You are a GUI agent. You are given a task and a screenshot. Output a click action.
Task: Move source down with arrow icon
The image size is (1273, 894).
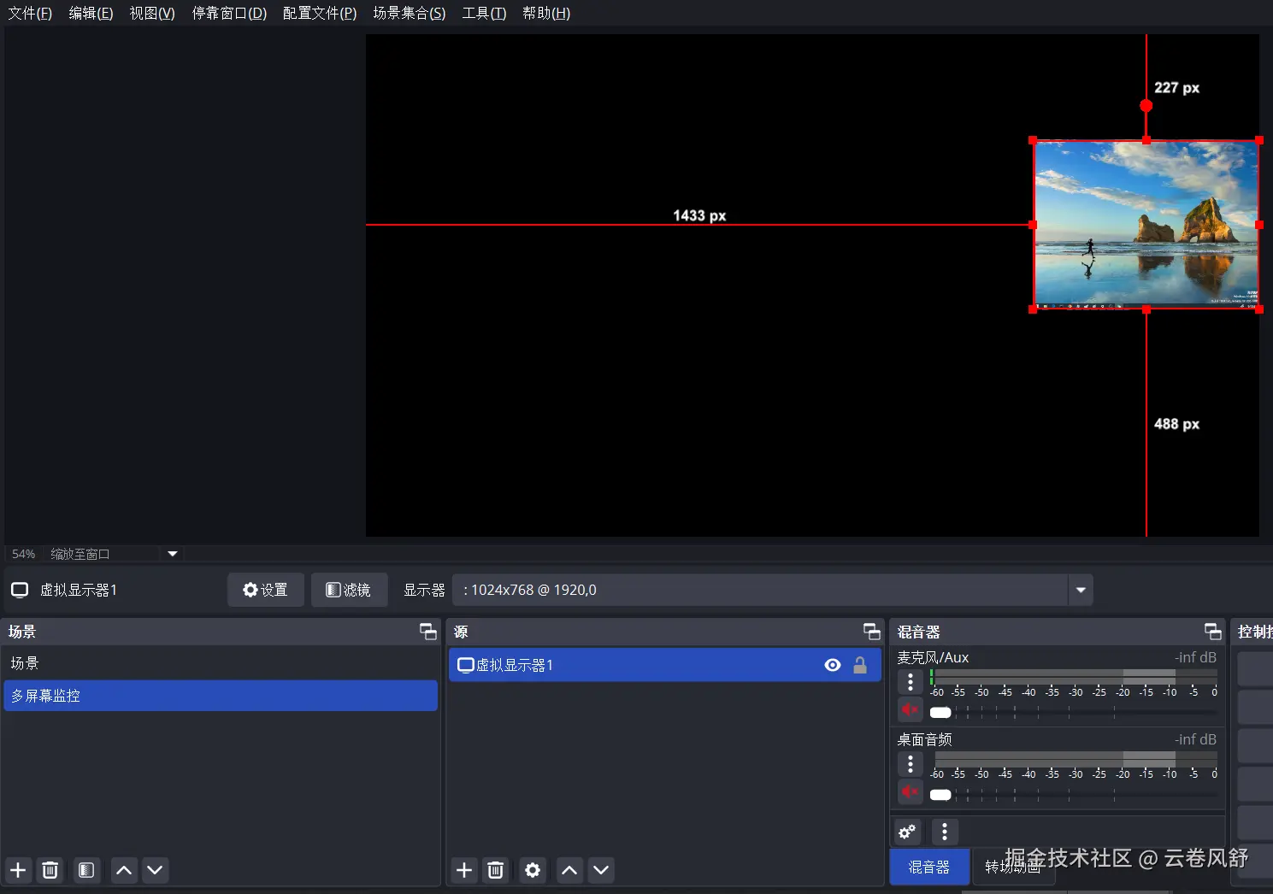tap(601, 870)
